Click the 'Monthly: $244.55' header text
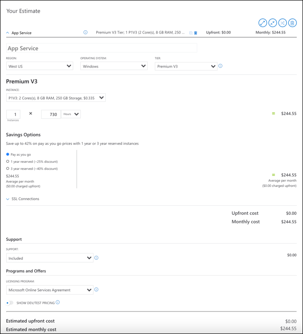The height and width of the screenshot is (334, 303). tap(270, 32)
